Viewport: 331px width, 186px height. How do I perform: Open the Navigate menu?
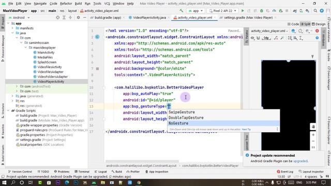[x=40, y=4]
